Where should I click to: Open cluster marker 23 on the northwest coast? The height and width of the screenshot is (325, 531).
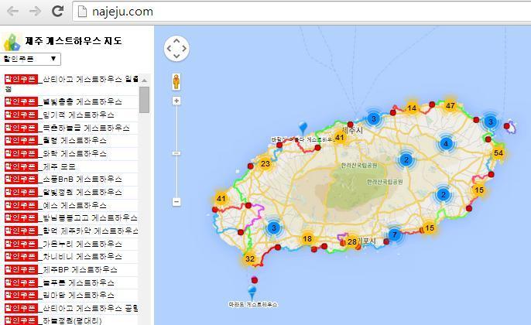pyautogui.click(x=265, y=164)
